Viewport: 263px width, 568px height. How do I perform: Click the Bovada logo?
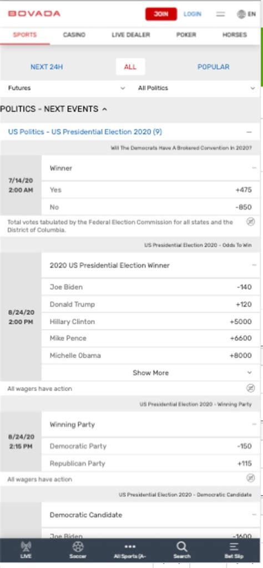[x=34, y=14]
